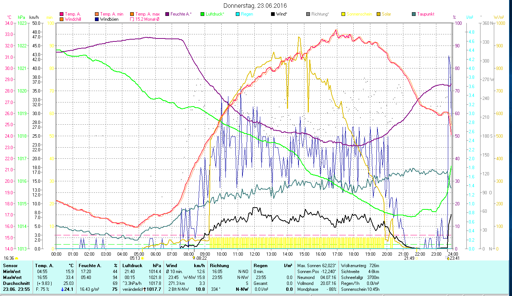Click the chart title Donnerstag, 23.06.2016
The height and width of the screenshot is (296, 512).
pos(255,6)
